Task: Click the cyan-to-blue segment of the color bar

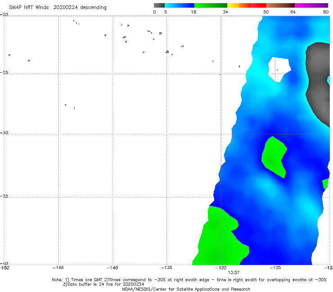Action: [180, 5]
